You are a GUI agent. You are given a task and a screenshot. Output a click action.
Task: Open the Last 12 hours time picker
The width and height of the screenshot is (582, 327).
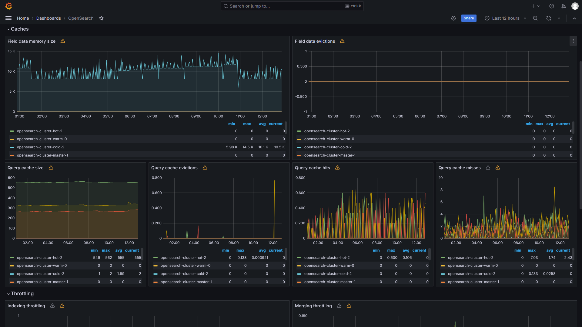[x=505, y=18]
